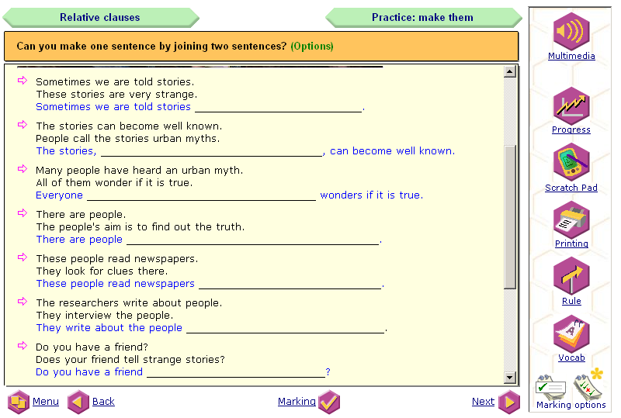Click the Back arrow hexagon icon

tap(78, 402)
